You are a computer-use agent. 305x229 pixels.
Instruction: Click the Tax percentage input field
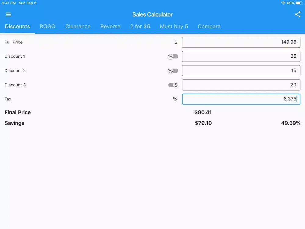[x=241, y=99]
